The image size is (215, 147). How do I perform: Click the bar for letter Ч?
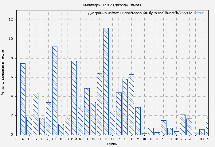(163, 127)
